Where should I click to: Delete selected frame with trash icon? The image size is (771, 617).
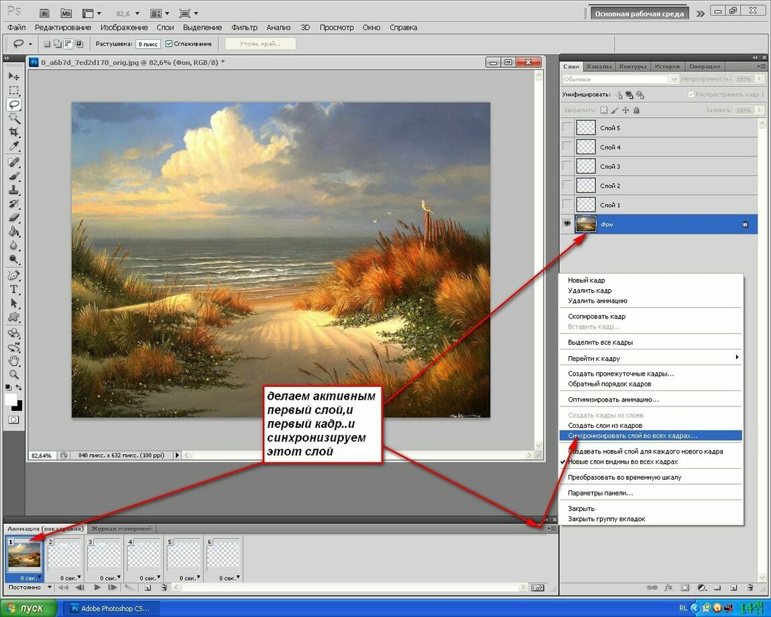coord(164,587)
